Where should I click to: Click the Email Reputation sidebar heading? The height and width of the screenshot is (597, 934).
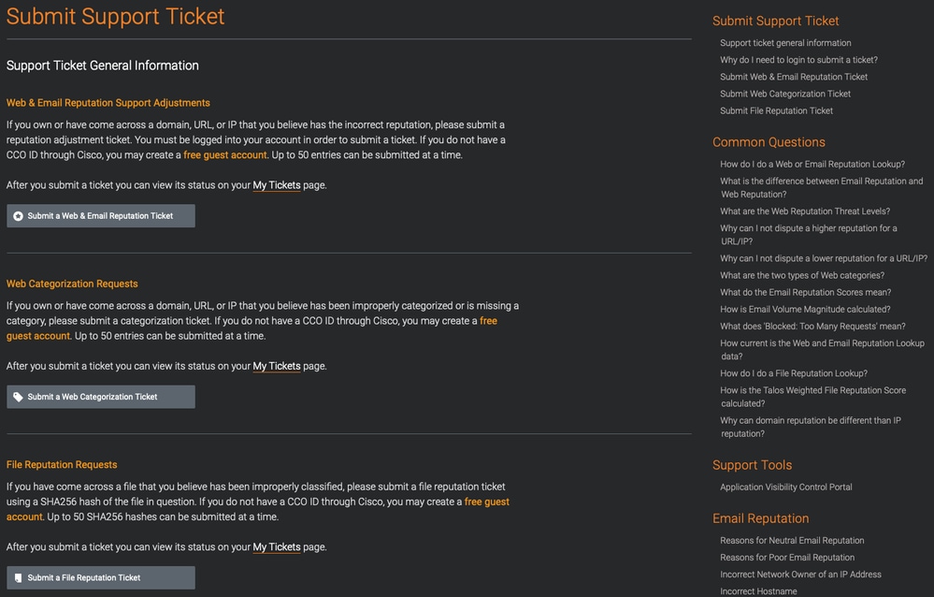click(761, 519)
